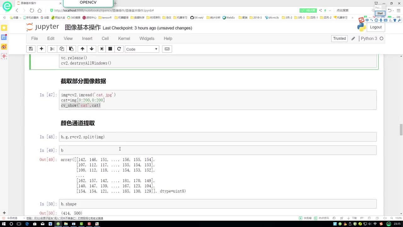The image size is (403, 227).
Task: Go back using the browser back arrow
Action: pos(17,10)
